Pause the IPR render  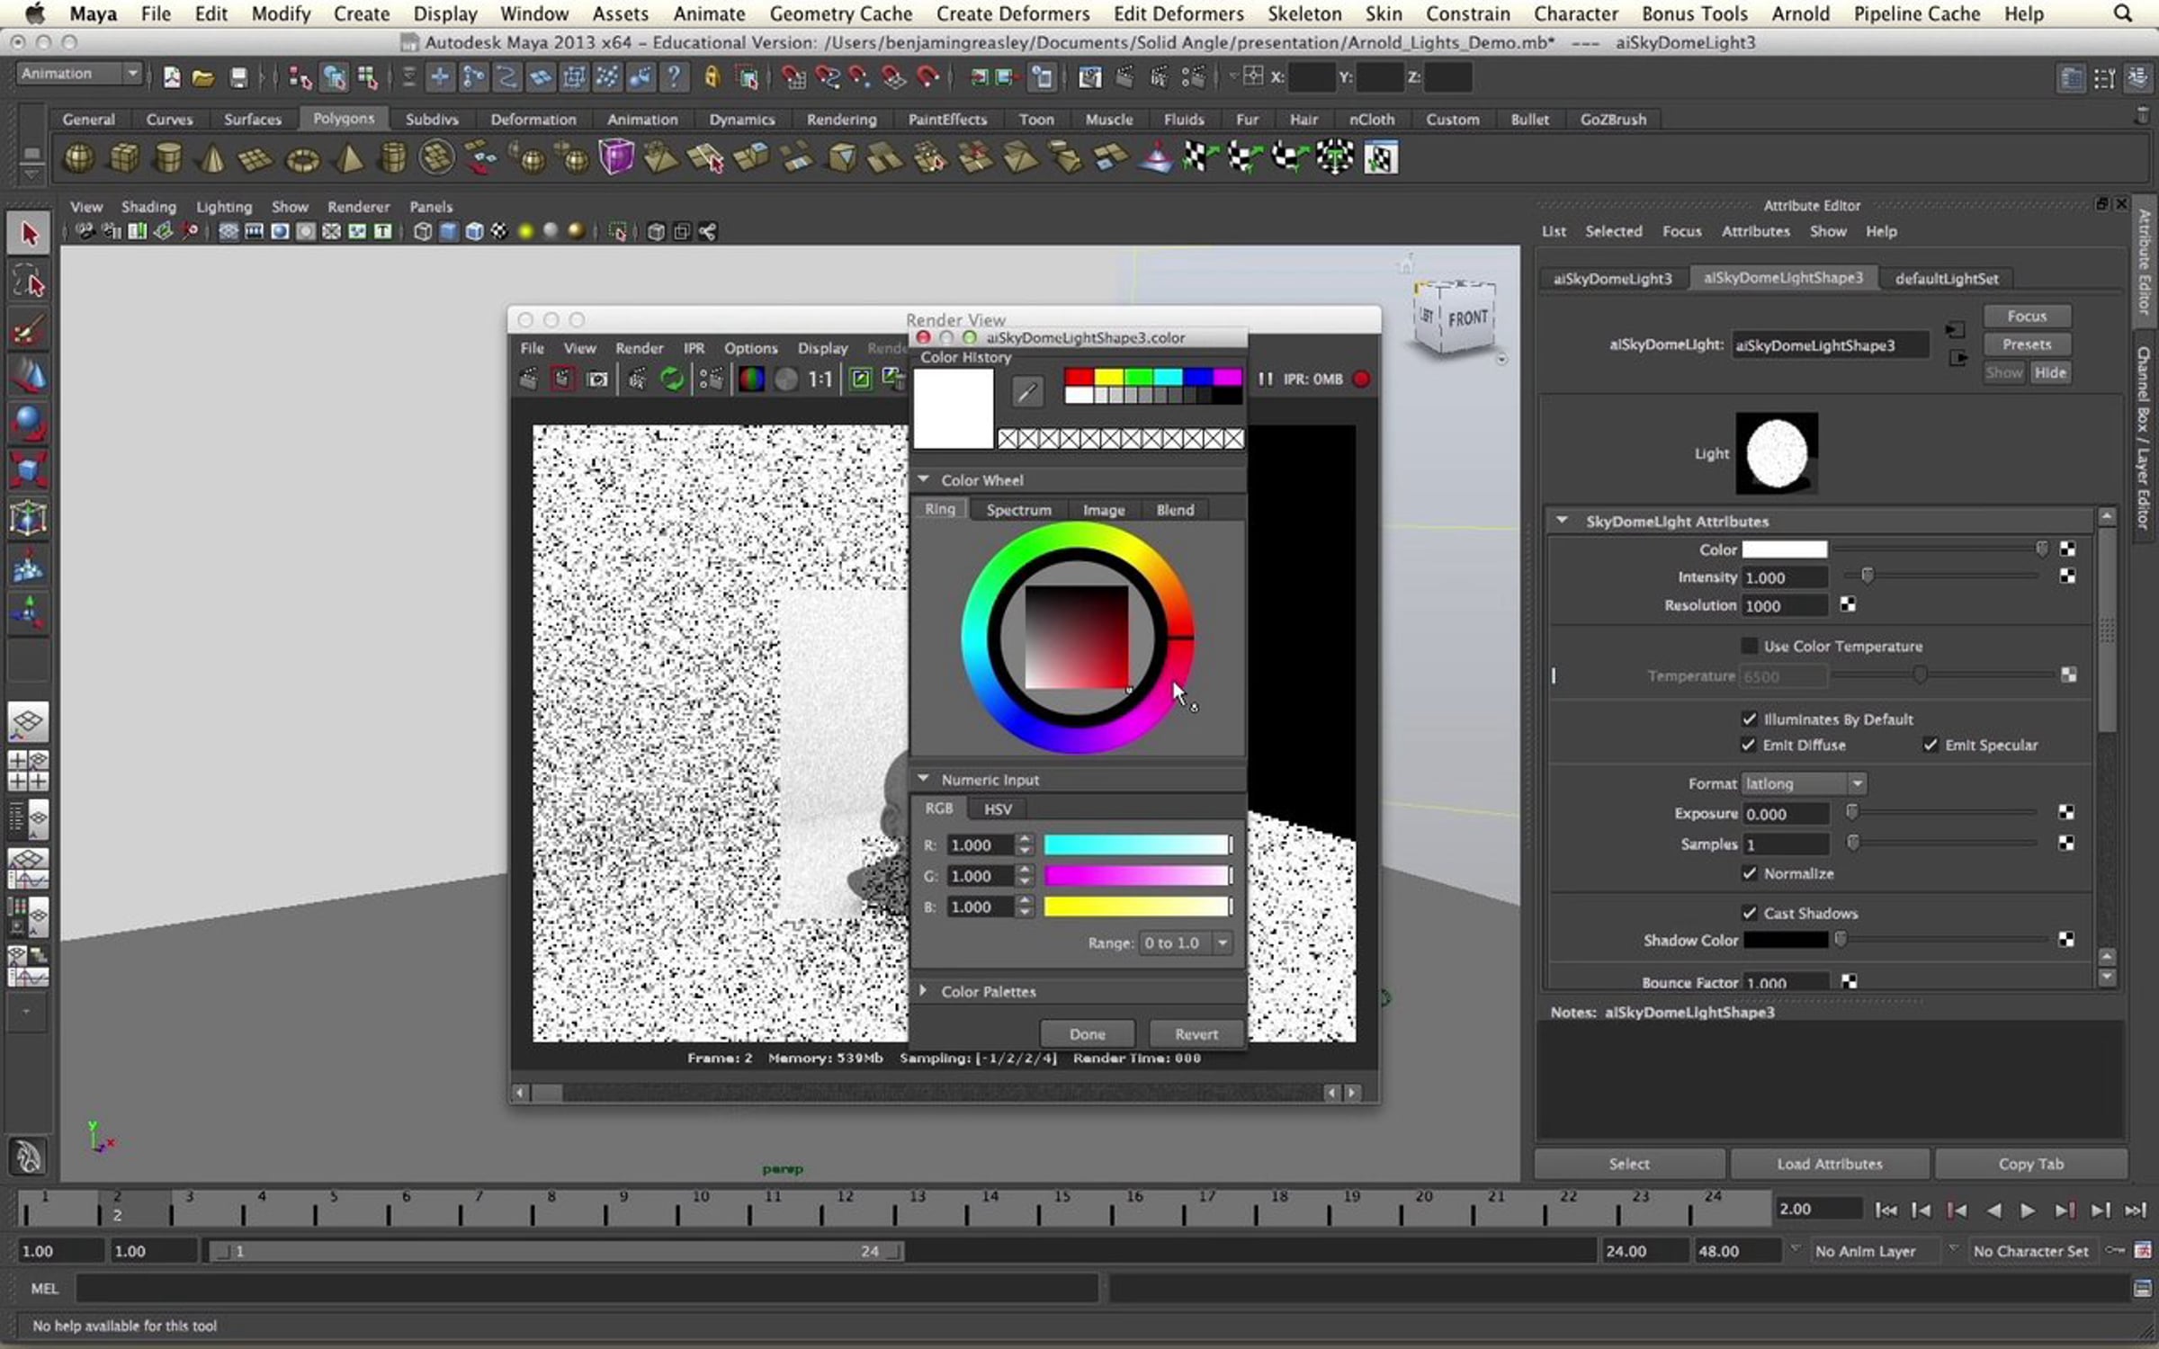tap(1266, 379)
